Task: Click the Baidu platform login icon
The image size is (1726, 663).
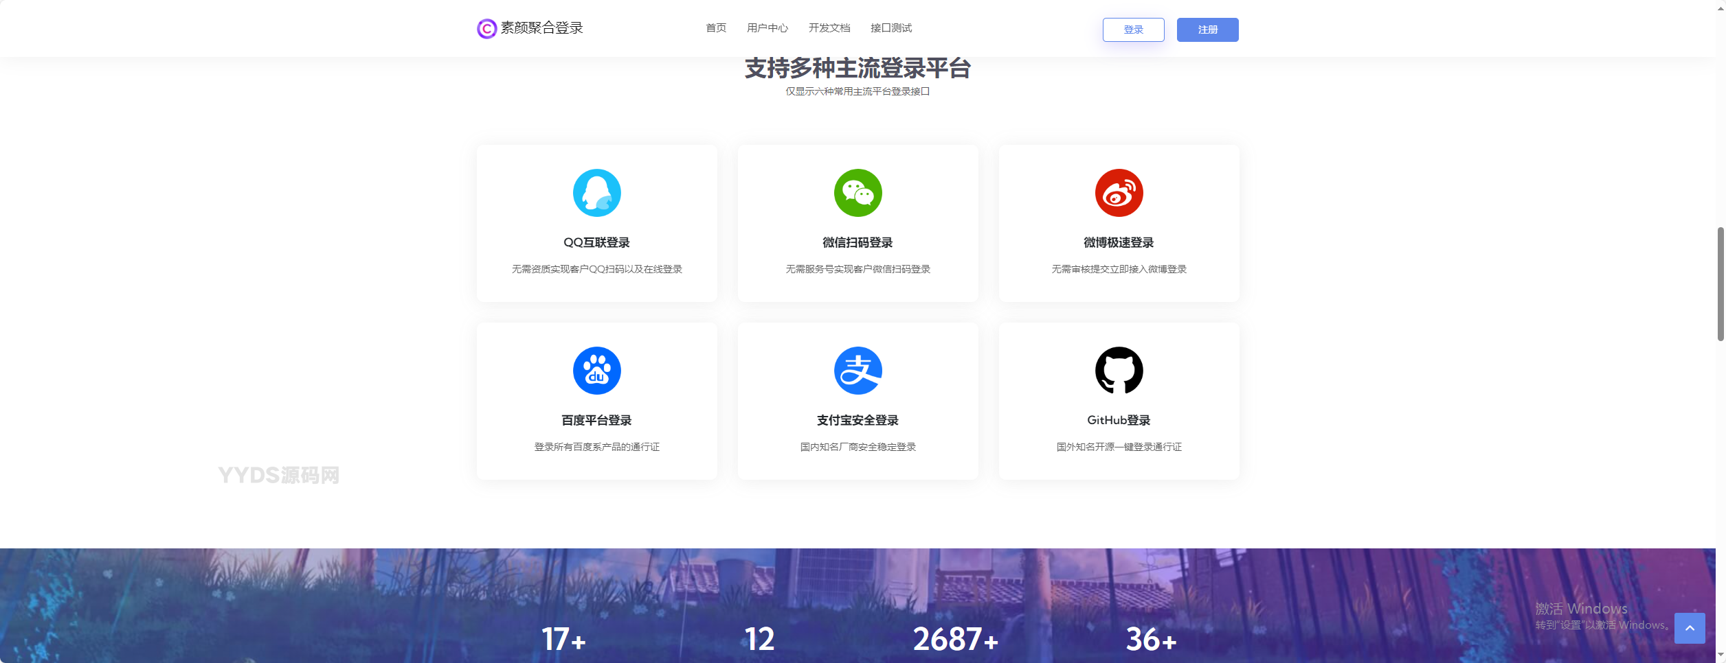Action: pyautogui.click(x=596, y=370)
